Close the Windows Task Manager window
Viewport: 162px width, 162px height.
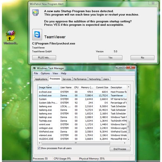131,67
